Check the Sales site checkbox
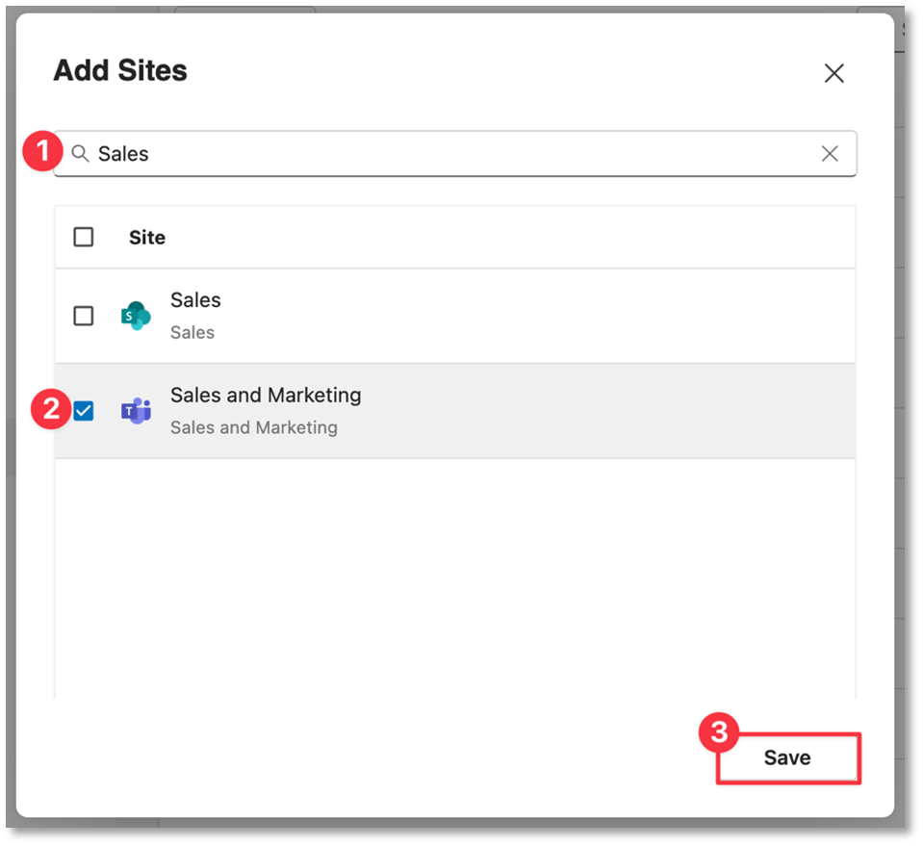Viewport: 923px width, 846px height. [x=84, y=316]
